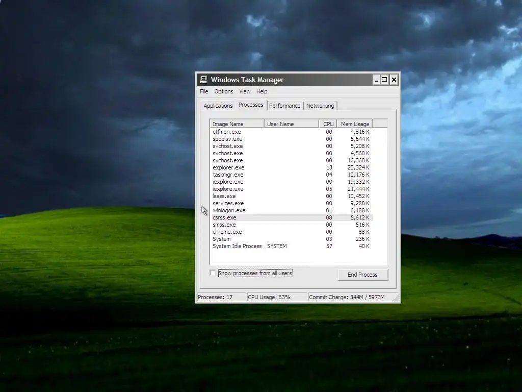
Task: Sort by User Name column header
Action: click(x=292, y=124)
